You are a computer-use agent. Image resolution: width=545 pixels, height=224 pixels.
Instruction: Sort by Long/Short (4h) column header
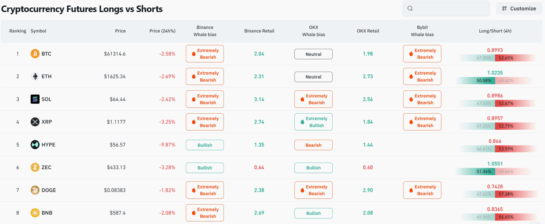click(495, 31)
